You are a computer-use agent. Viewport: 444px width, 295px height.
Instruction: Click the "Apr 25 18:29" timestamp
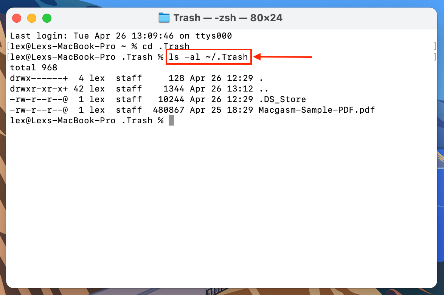pos(222,110)
